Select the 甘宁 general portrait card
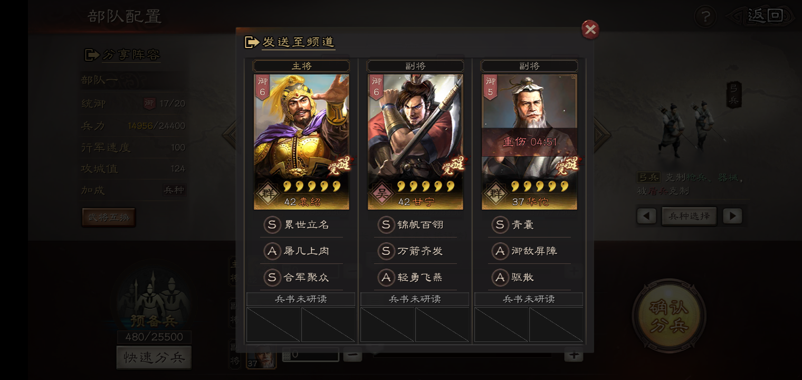This screenshot has width=802, height=380. [415, 142]
